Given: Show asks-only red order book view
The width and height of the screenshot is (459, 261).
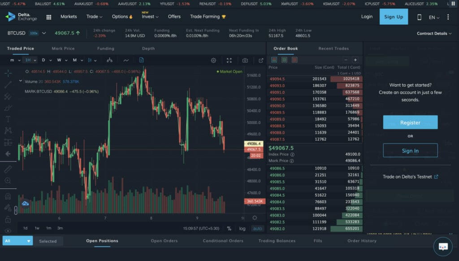Looking at the screenshot, I should (294, 60).
